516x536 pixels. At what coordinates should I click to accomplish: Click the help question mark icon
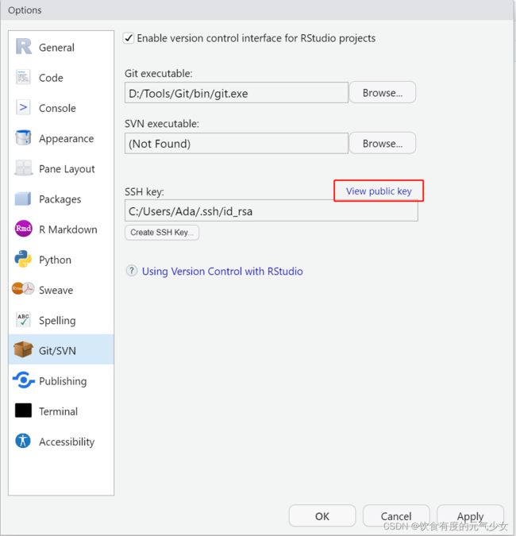pos(132,271)
